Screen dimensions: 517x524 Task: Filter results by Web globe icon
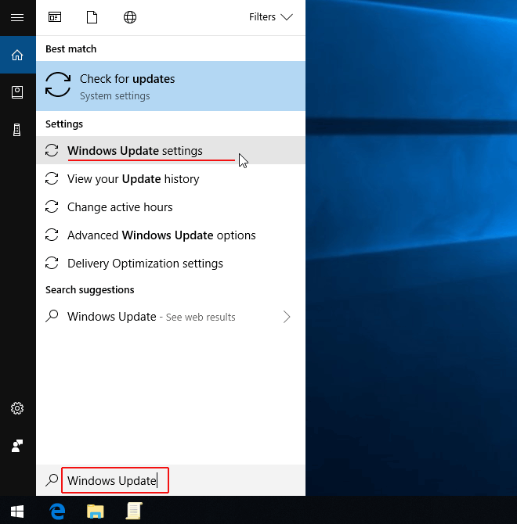pos(130,17)
